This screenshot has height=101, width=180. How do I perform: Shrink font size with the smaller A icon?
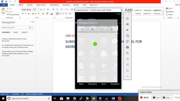(x=44, y=10)
